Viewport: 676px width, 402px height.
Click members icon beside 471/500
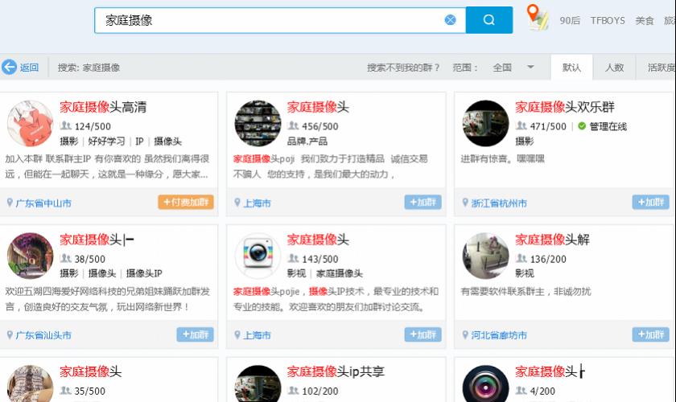pyautogui.click(x=521, y=125)
